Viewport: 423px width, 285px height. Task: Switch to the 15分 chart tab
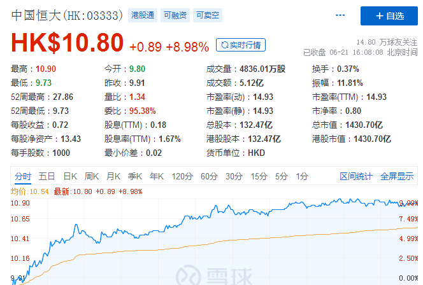259,176
